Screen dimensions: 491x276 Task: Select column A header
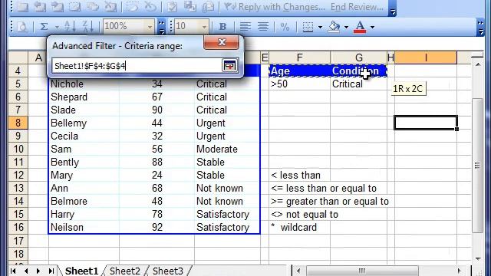pyautogui.click(x=38, y=58)
